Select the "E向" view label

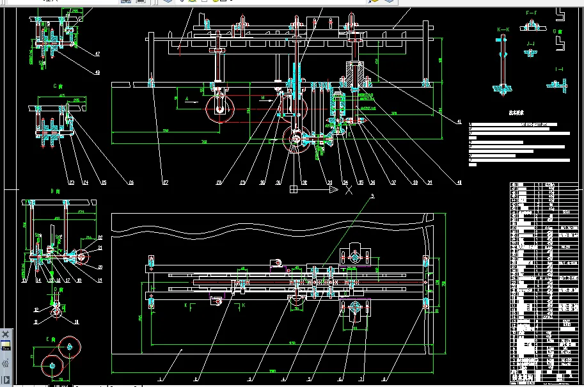(x=51, y=339)
